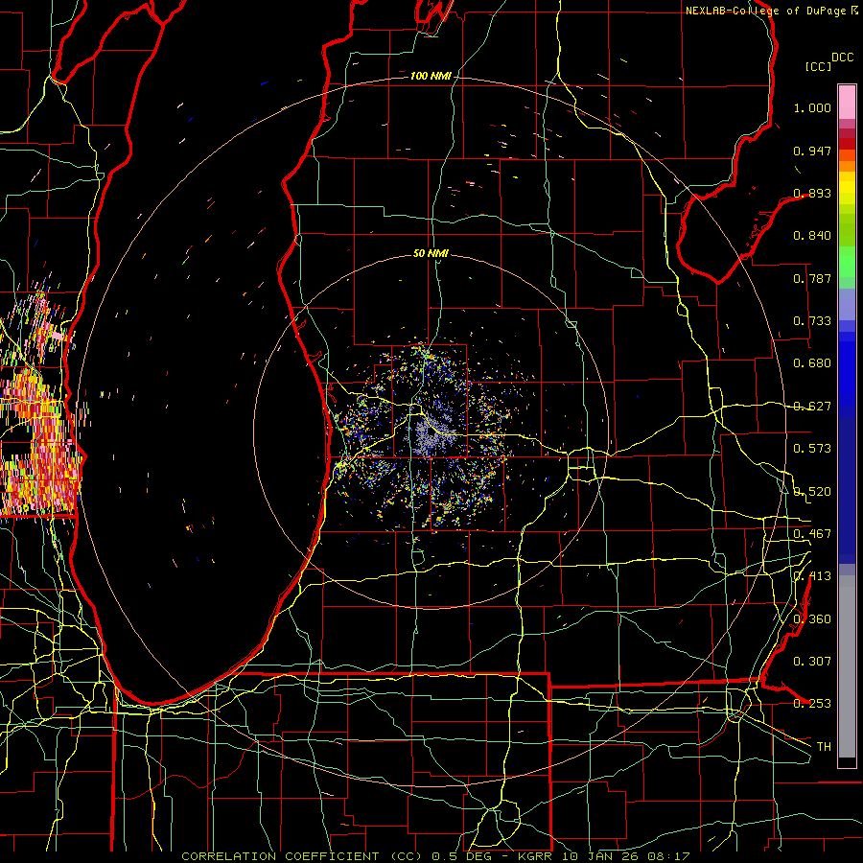Click the DCC [CC] legend title

coord(828,62)
